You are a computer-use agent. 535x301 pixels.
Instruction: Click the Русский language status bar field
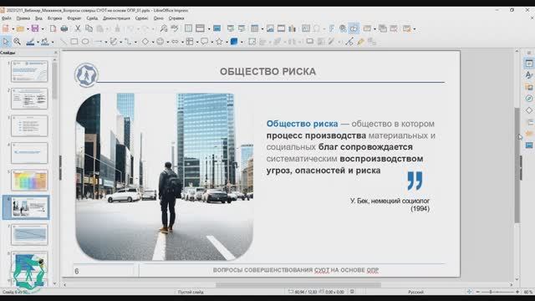(x=415, y=292)
